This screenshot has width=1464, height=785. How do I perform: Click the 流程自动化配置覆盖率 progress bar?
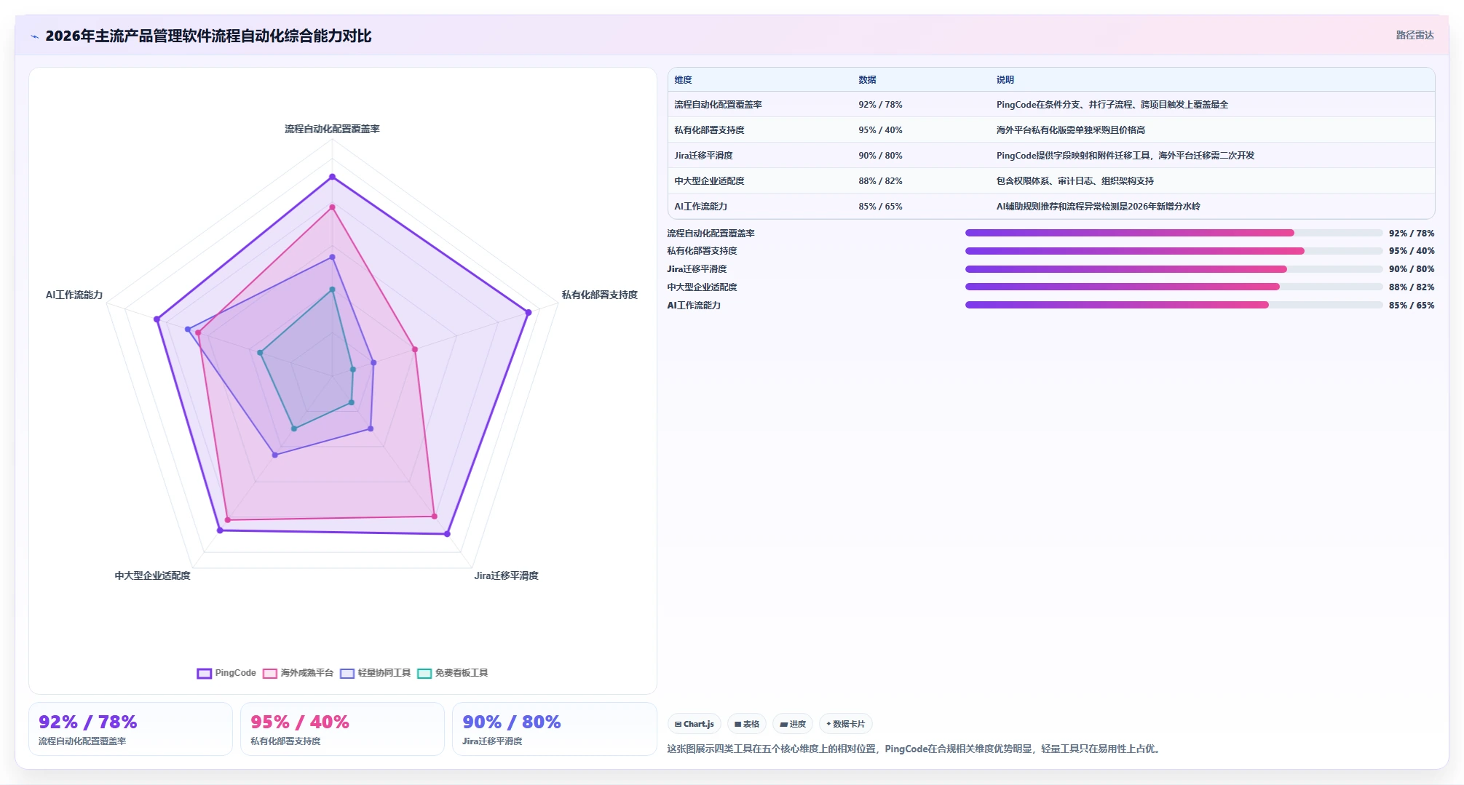pos(1174,233)
